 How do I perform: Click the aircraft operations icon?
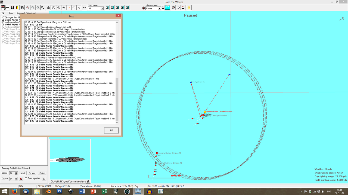[183, 8]
